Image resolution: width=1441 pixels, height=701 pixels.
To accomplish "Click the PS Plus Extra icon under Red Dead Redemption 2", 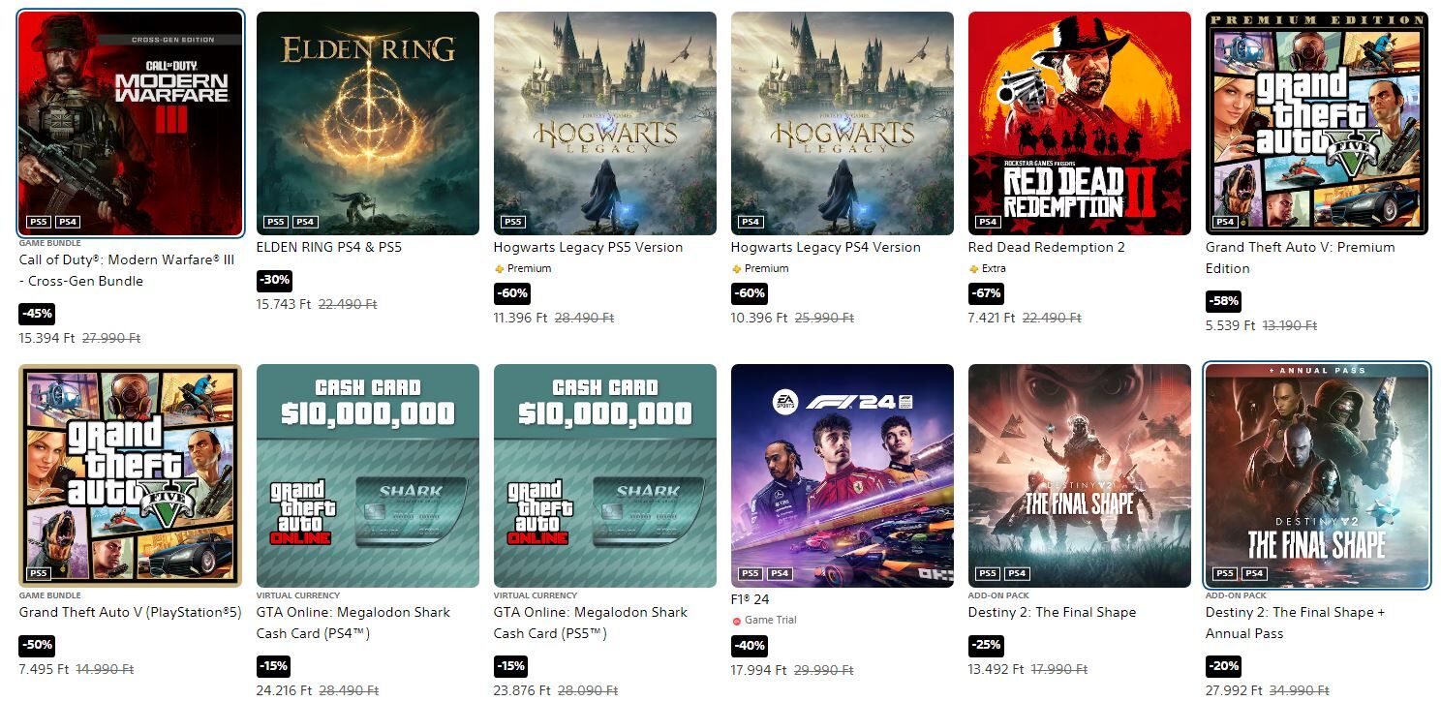I will tap(973, 269).
